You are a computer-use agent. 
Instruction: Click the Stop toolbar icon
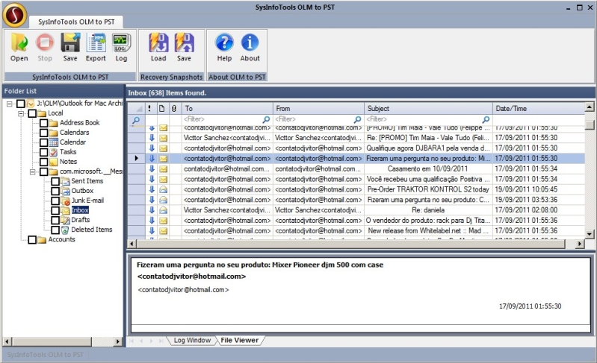[45, 42]
